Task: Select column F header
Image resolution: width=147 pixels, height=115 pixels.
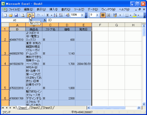Action: pos(100,25)
